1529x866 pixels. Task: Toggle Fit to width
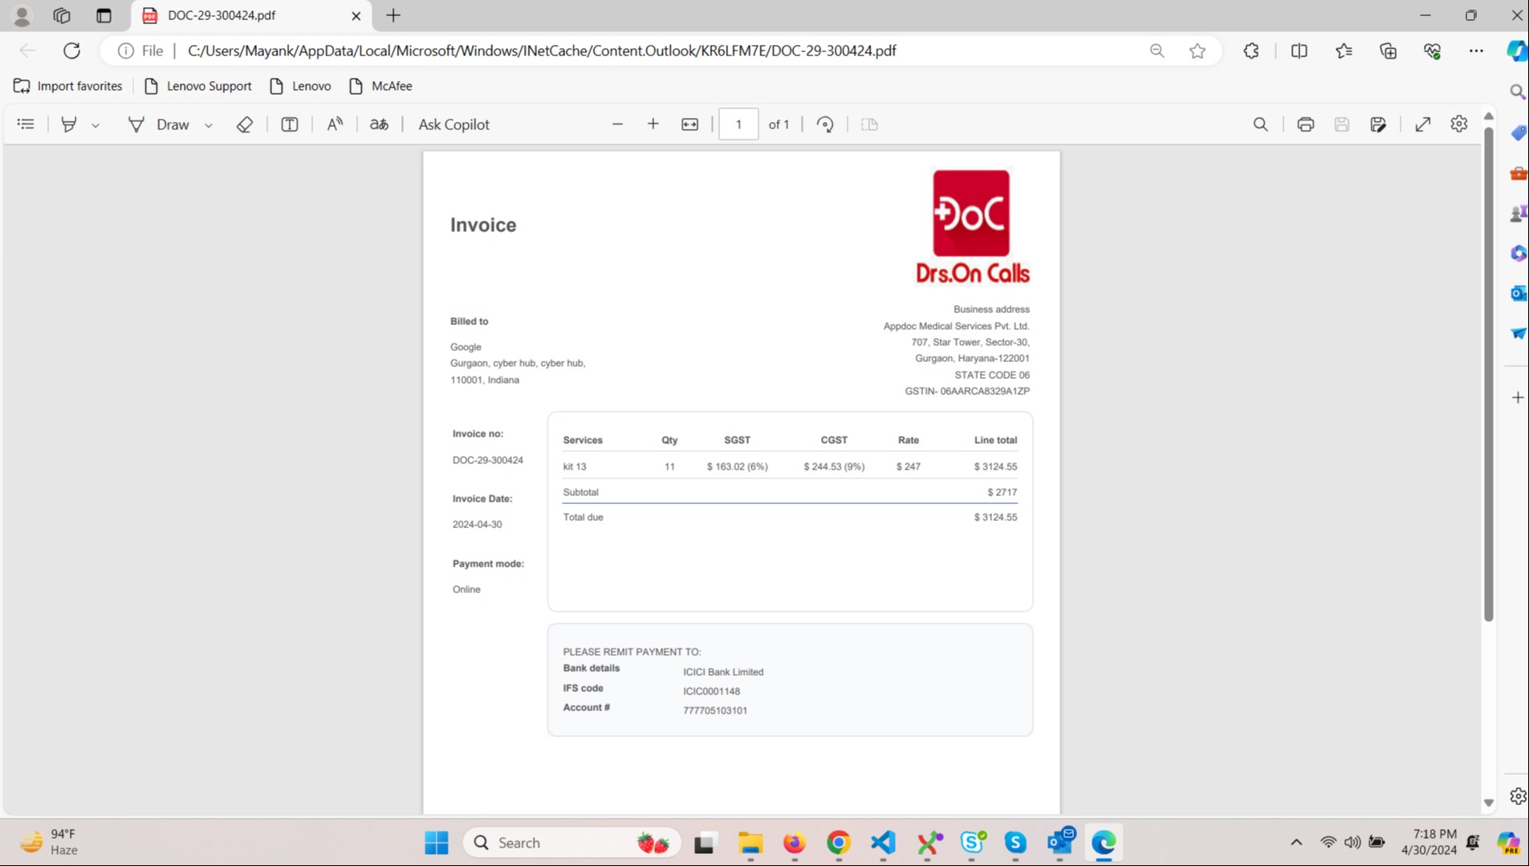coord(690,124)
